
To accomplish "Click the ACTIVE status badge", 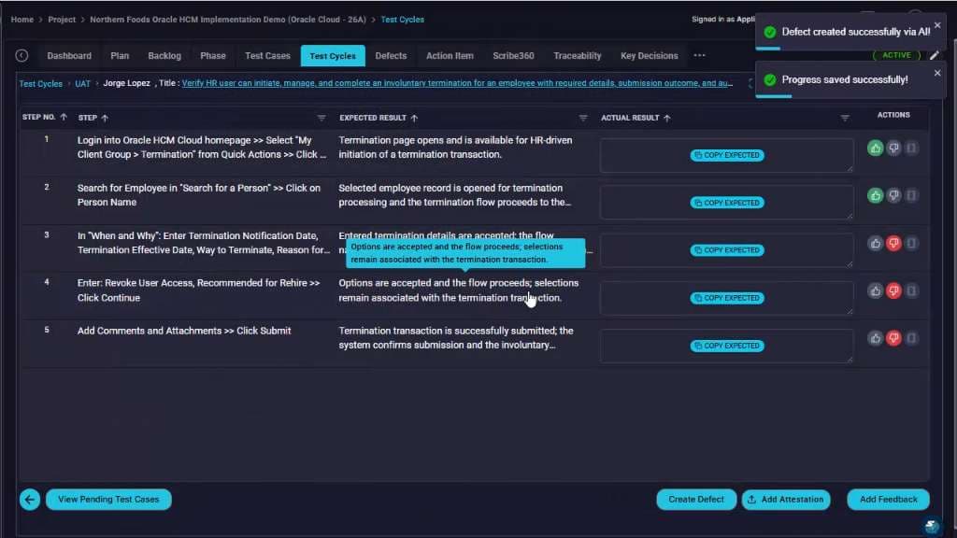I will pyautogui.click(x=896, y=55).
